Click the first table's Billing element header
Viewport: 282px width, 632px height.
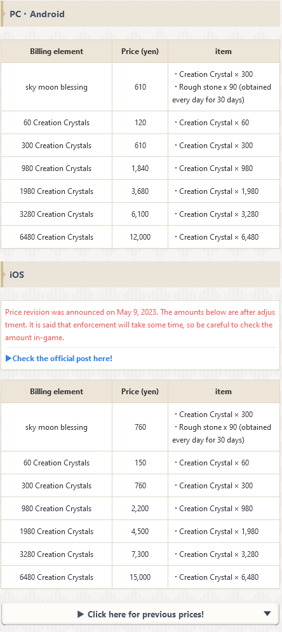pos(57,52)
